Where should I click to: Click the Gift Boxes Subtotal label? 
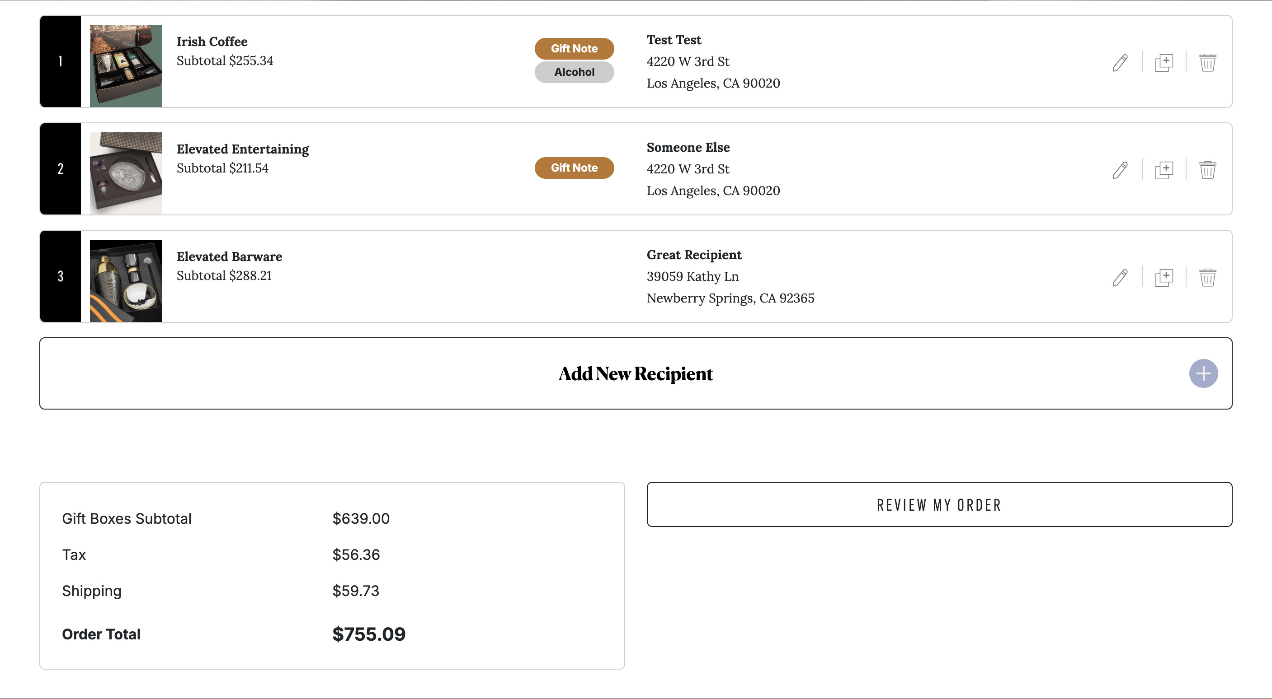pos(127,518)
